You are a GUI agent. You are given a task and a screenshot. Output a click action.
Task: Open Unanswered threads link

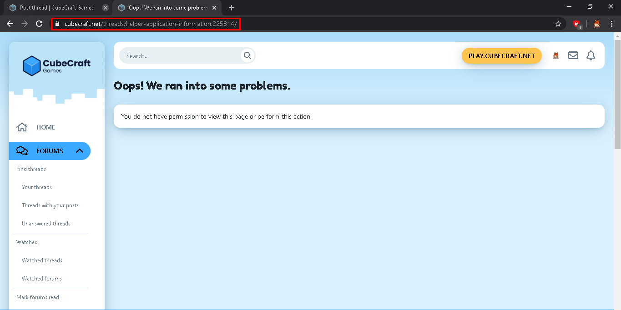(x=46, y=224)
